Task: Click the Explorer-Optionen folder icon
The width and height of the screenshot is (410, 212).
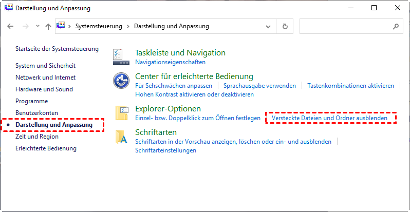Action: [121, 112]
